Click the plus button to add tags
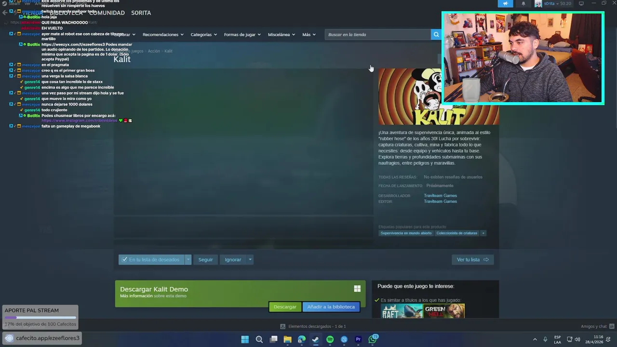This screenshot has width=617, height=347. [483, 233]
